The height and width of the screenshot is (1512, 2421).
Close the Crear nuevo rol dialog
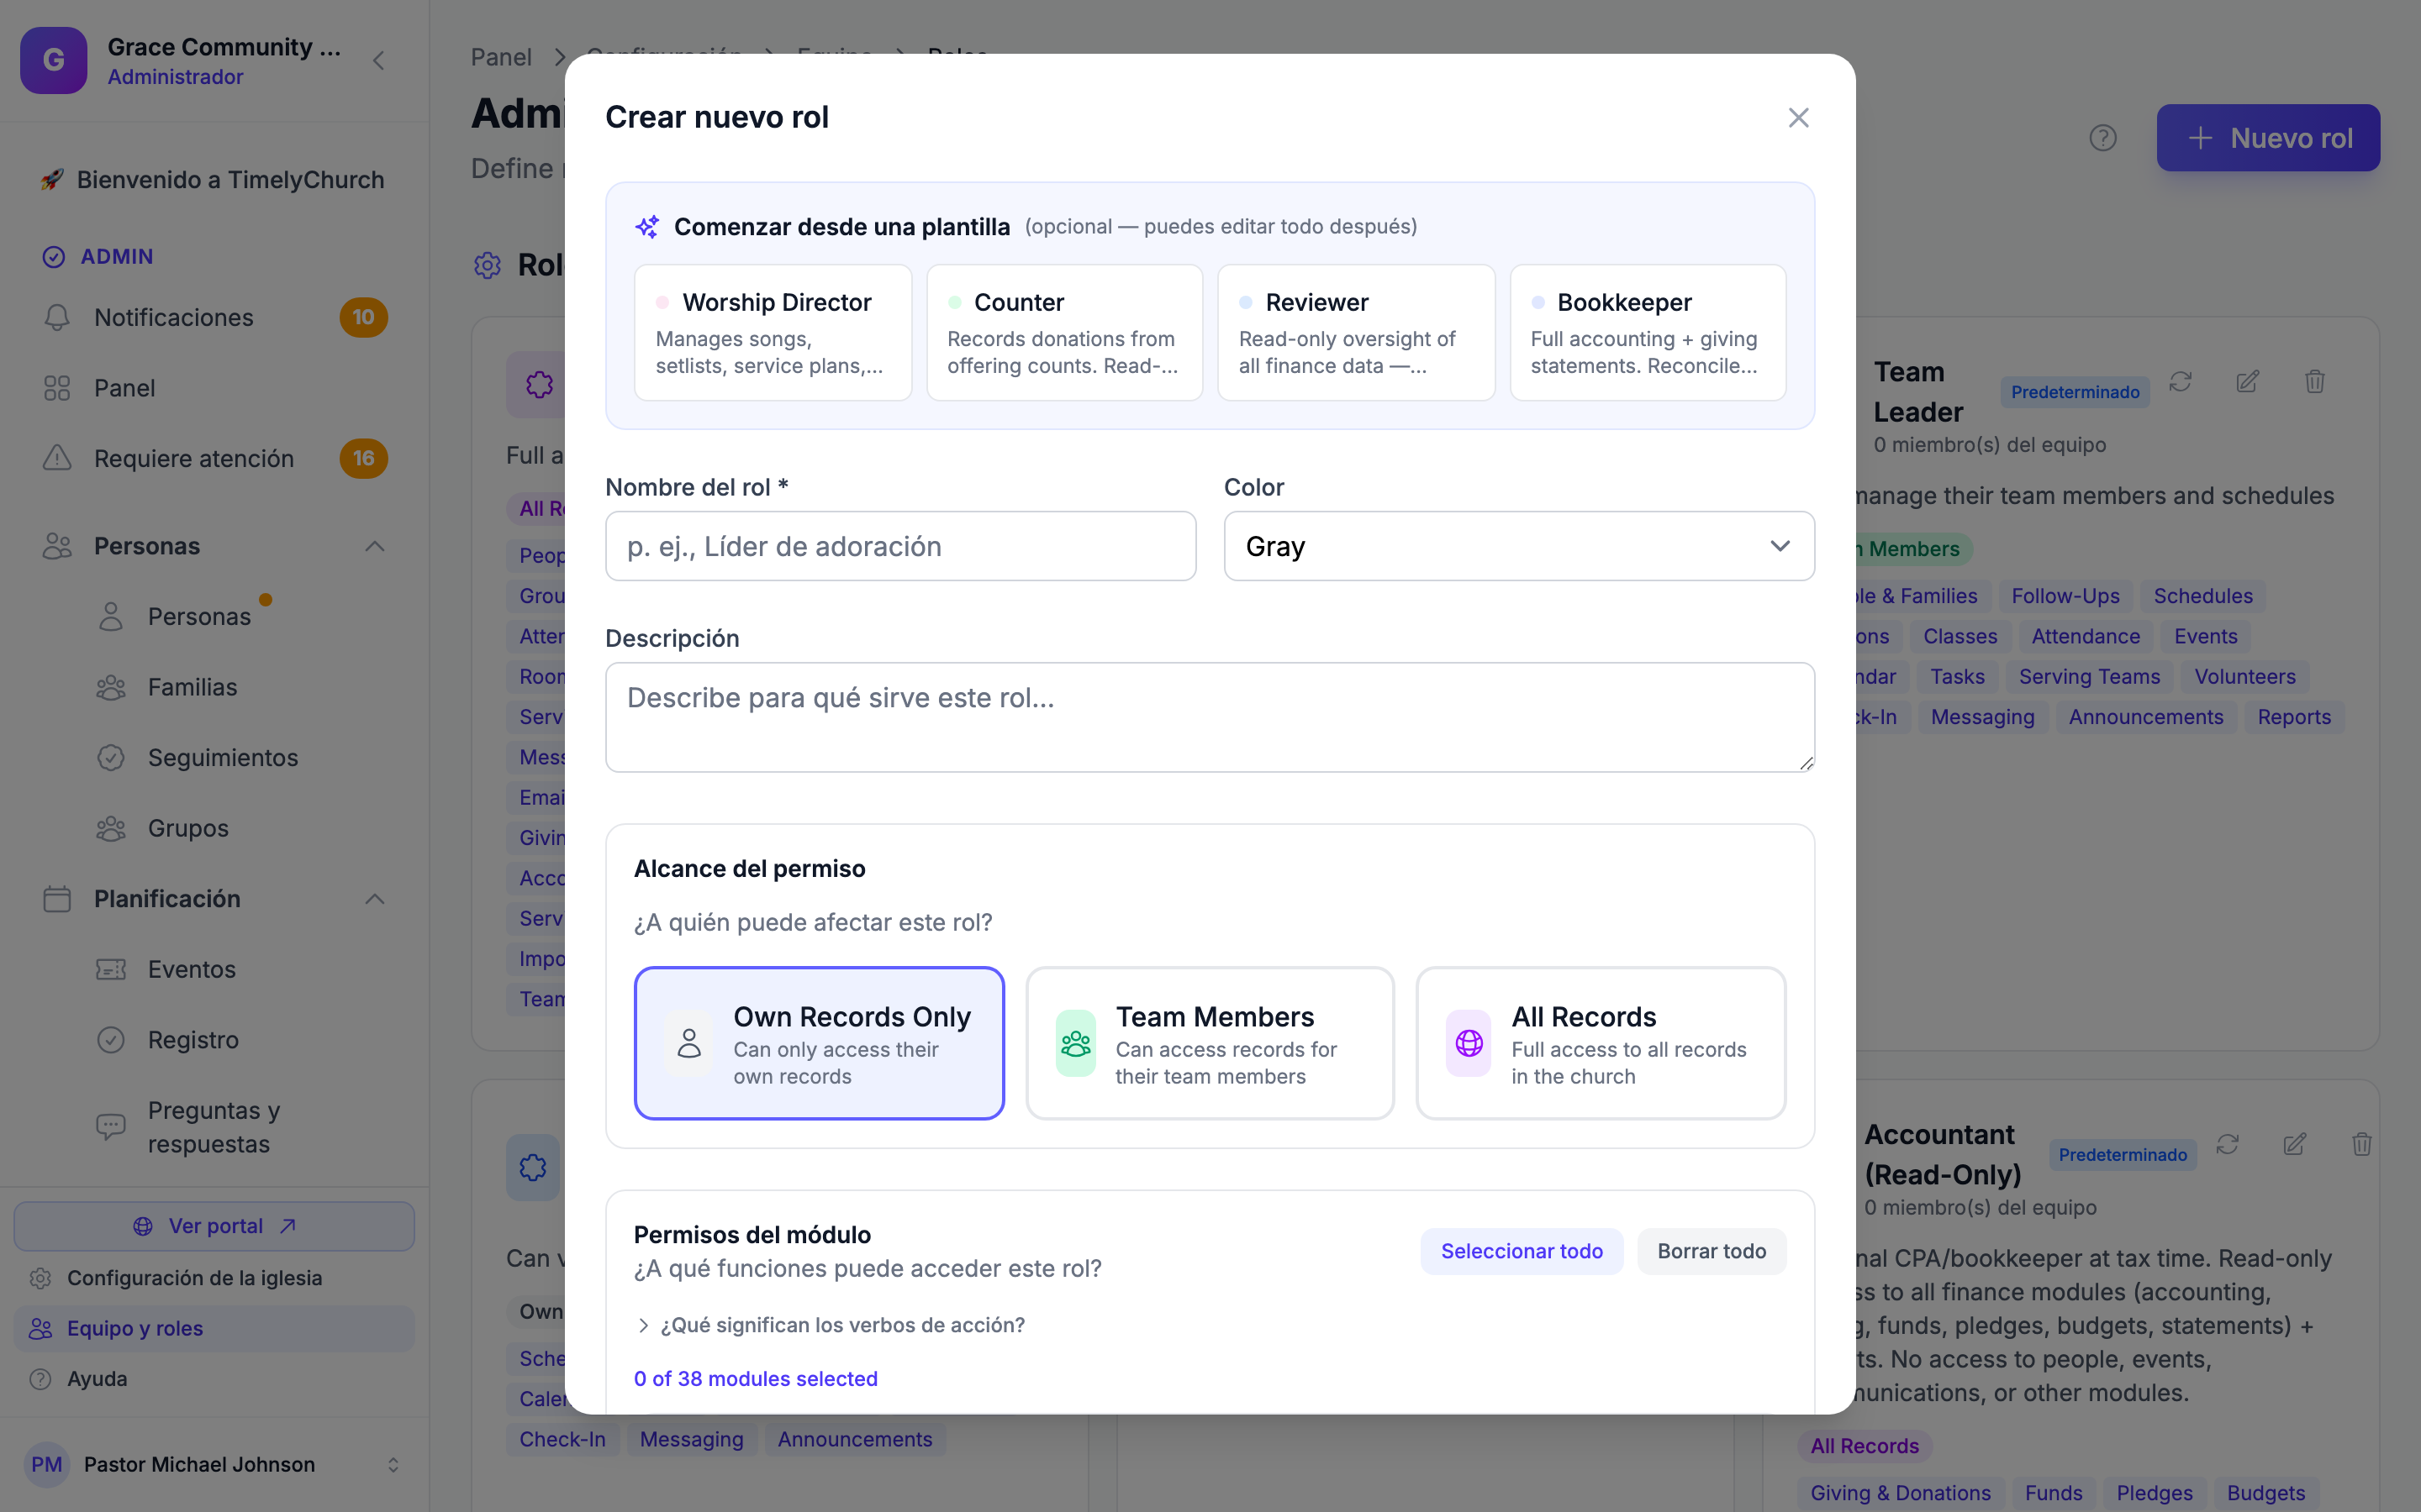pos(1798,118)
